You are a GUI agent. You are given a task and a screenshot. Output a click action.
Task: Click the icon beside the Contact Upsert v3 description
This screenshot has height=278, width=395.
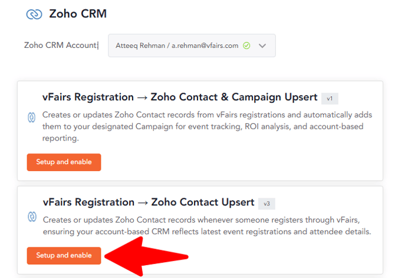(32, 217)
